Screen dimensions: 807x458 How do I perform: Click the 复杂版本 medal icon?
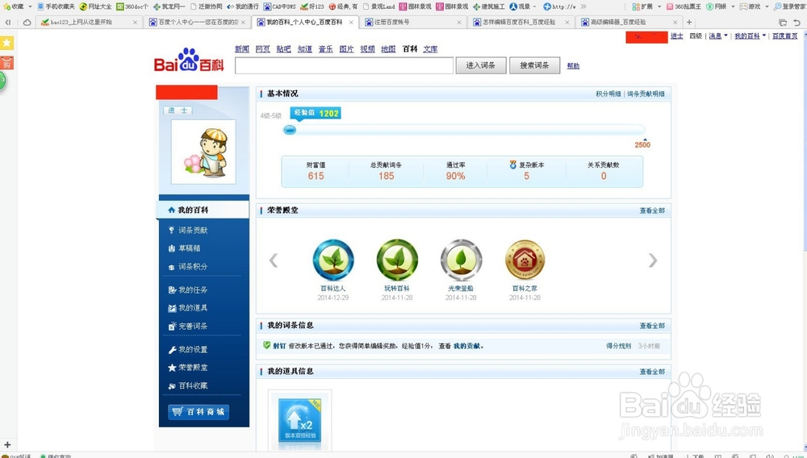pos(512,165)
